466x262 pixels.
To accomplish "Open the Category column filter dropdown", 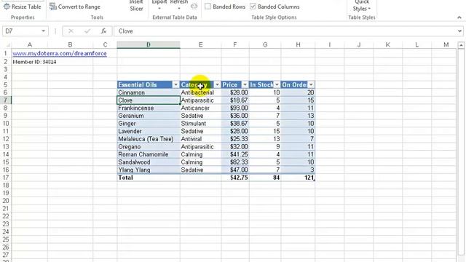I will [x=217, y=84].
